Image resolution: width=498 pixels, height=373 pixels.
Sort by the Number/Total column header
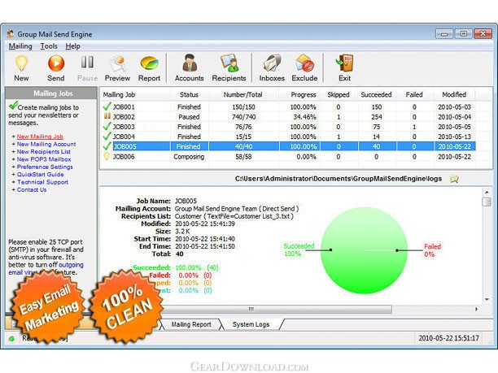243,94
